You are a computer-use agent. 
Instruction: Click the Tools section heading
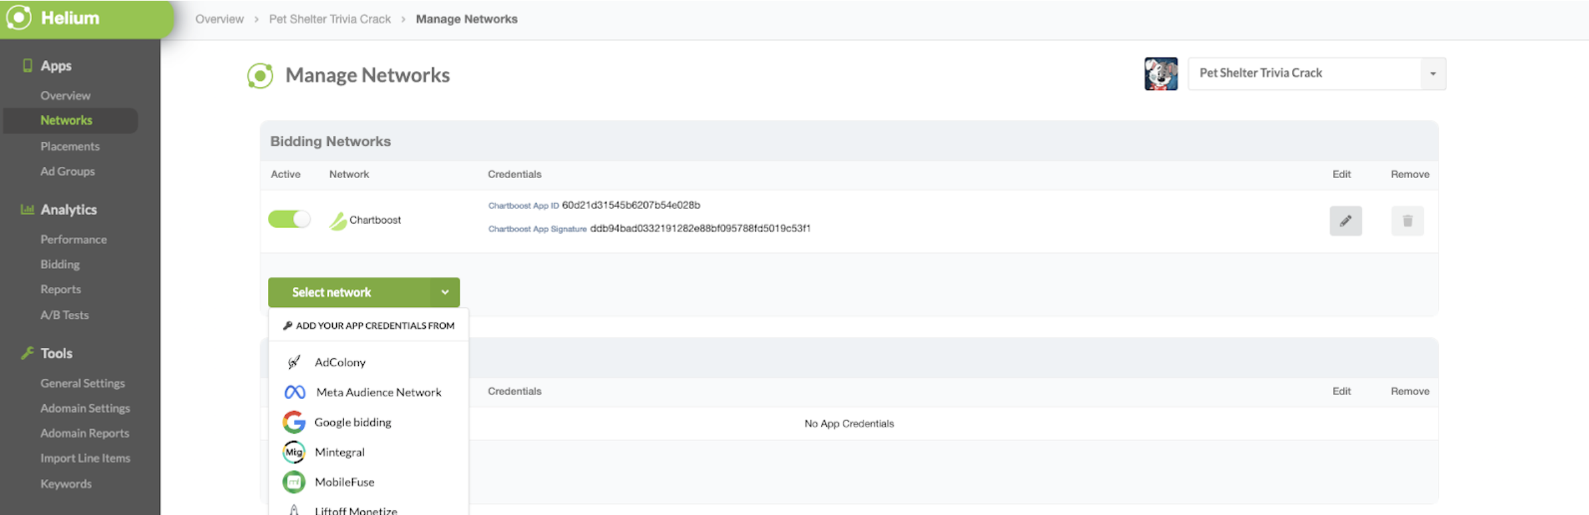pyautogui.click(x=56, y=353)
